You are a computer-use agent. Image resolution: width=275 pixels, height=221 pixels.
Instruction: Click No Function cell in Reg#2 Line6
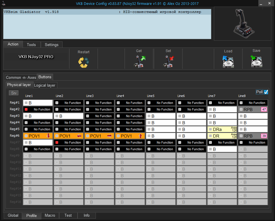[191, 109]
